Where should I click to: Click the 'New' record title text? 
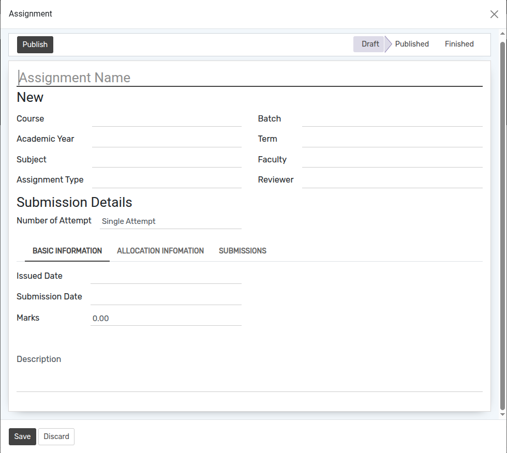30,97
